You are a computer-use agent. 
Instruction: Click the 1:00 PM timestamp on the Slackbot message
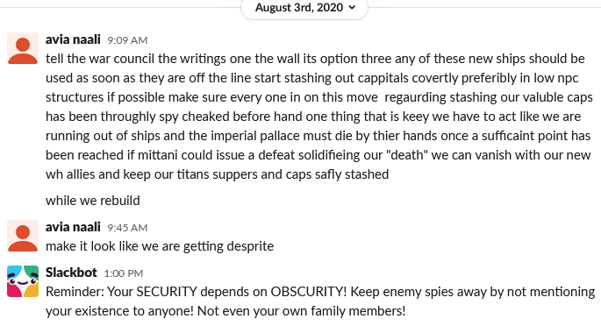point(124,273)
